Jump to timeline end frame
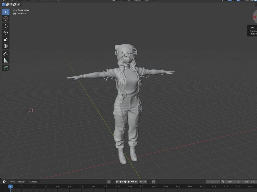The height and width of the screenshot is (192, 257). [136, 182]
